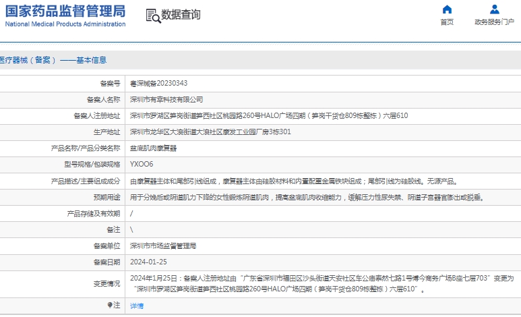Open the 首页 home icon

(447, 9)
